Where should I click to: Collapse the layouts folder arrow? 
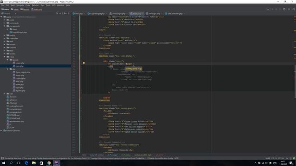click(x=7, y=60)
